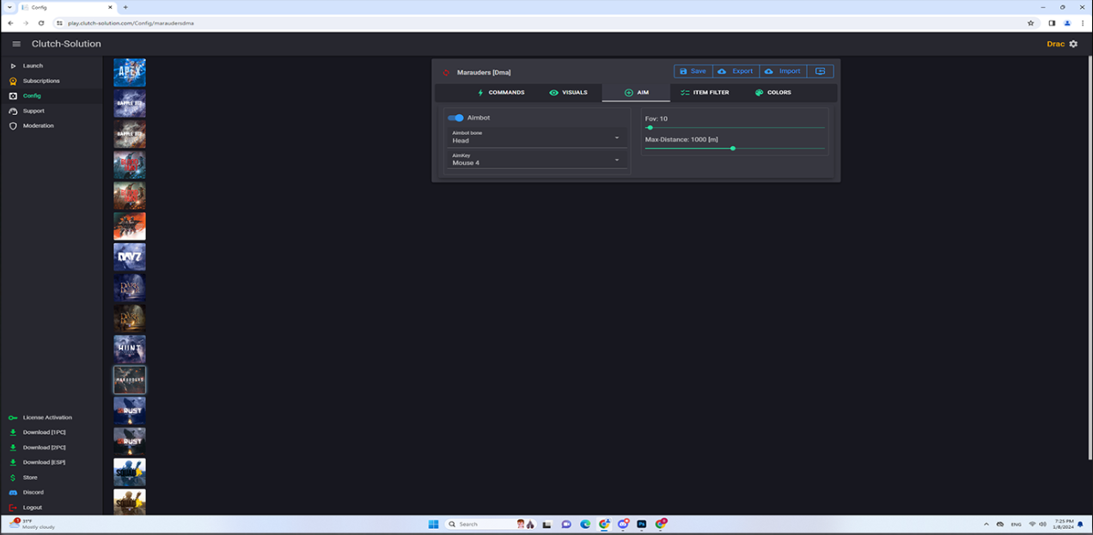Click the red logout icon in sidebar
This screenshot has width=1093, height=535.
pyautogui.click(x=13, y=508)
